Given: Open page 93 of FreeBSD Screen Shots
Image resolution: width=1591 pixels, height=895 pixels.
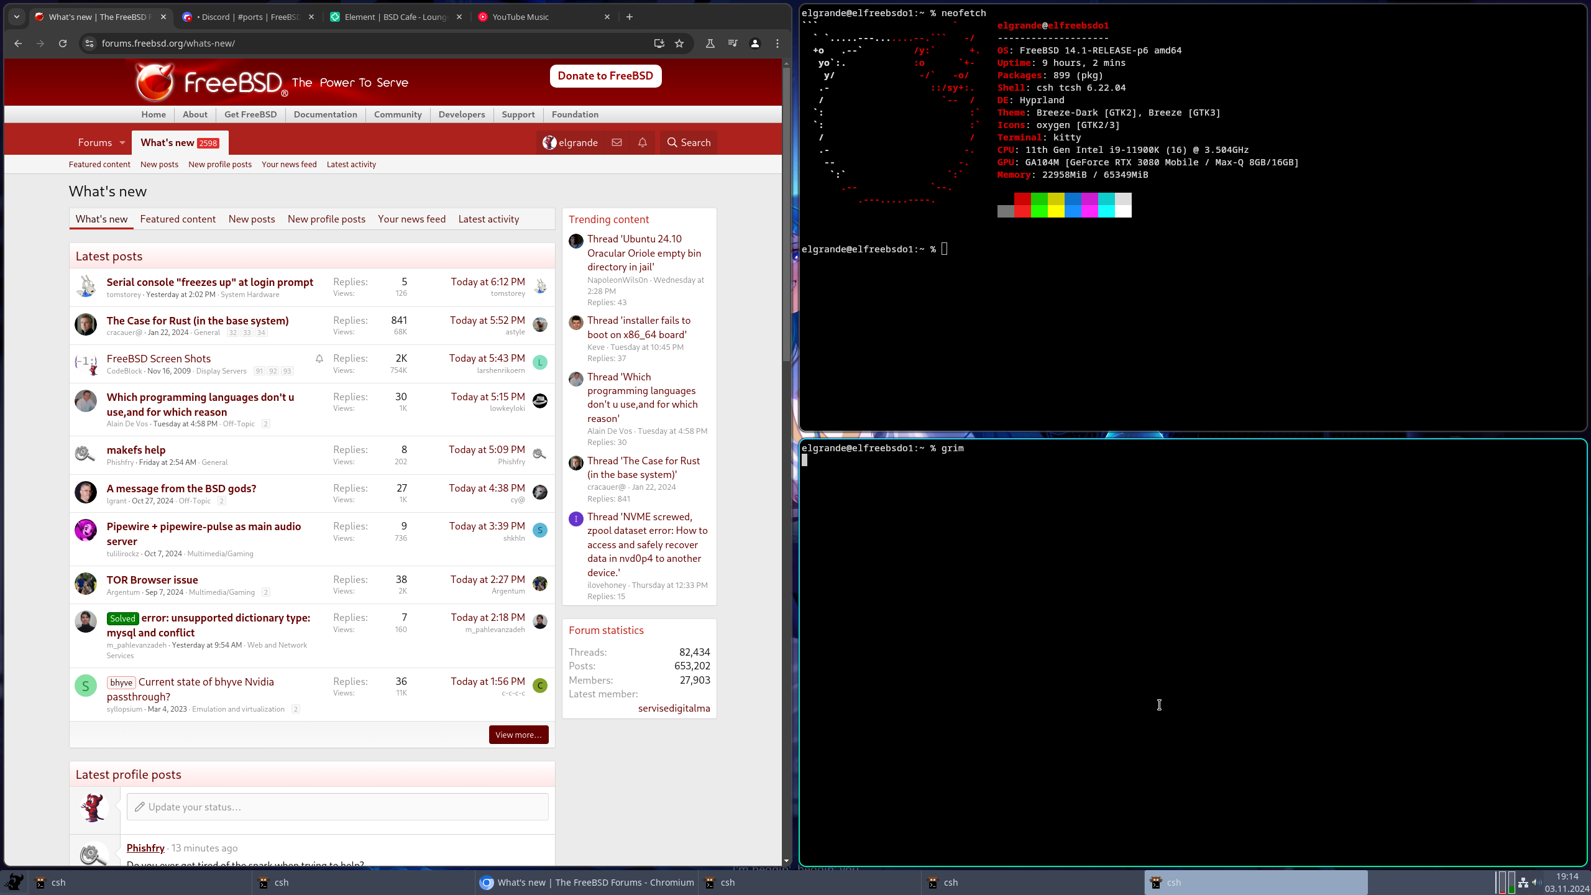Looking at the screenshot, I should coord(287,371).
